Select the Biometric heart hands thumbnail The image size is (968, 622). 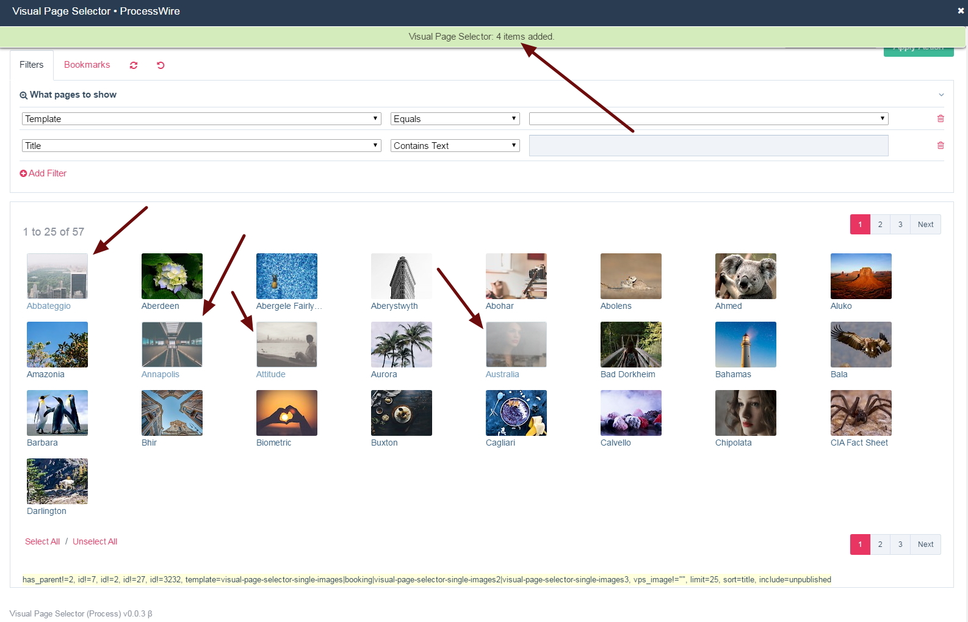click(x=287, y=413)
